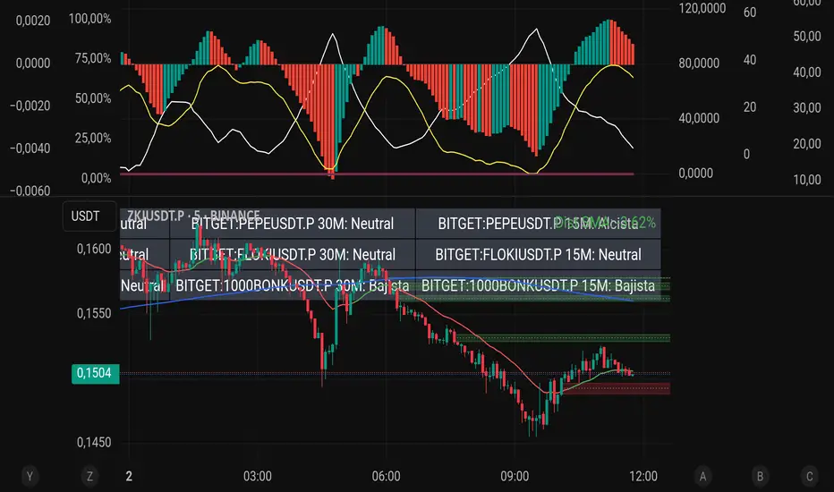Screen dimensions: 834x492
Task: Click the 1000BONKUSDT.P 30M Bajista cell
Action: pos(293,285)
